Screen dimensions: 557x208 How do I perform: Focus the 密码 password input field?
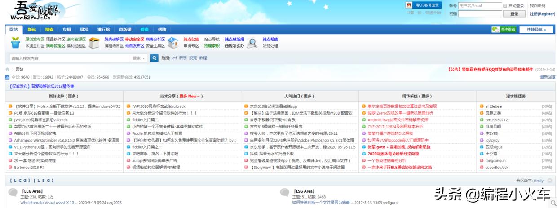(x=479, y=14)
